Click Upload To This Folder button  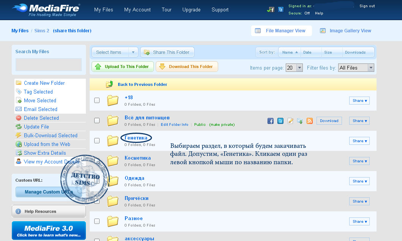coord(123,67)
